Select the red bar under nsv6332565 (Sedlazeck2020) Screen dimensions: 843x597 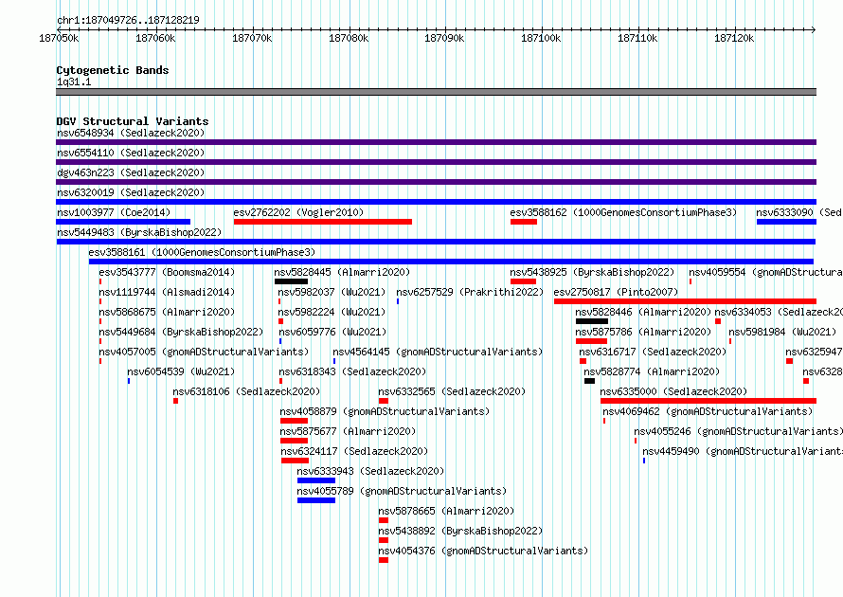click(384, 401)
